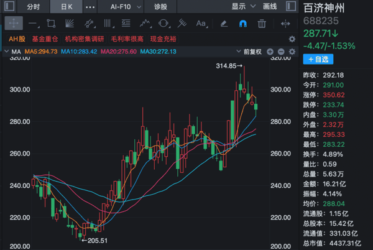Switch to the 日K tab
This screenshot has width=373, height=250.
(67, 7)
